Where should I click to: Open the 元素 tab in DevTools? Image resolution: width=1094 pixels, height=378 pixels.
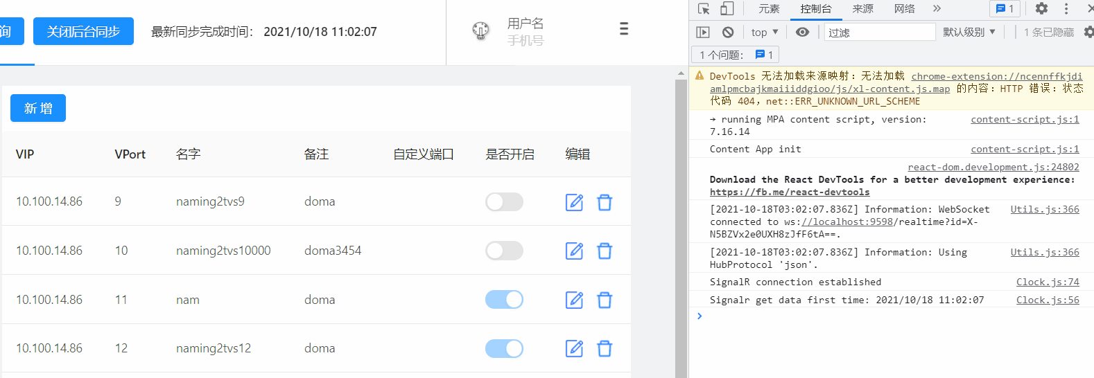tap(769, 9)
